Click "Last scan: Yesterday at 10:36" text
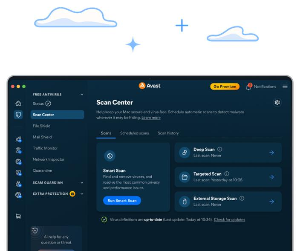 pos(218,180)
